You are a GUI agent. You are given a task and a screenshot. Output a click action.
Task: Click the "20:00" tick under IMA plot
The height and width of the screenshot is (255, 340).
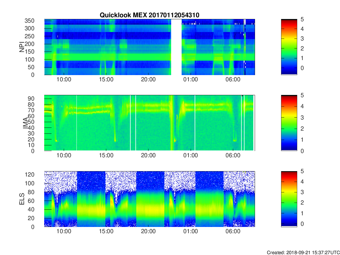point(148,155)
